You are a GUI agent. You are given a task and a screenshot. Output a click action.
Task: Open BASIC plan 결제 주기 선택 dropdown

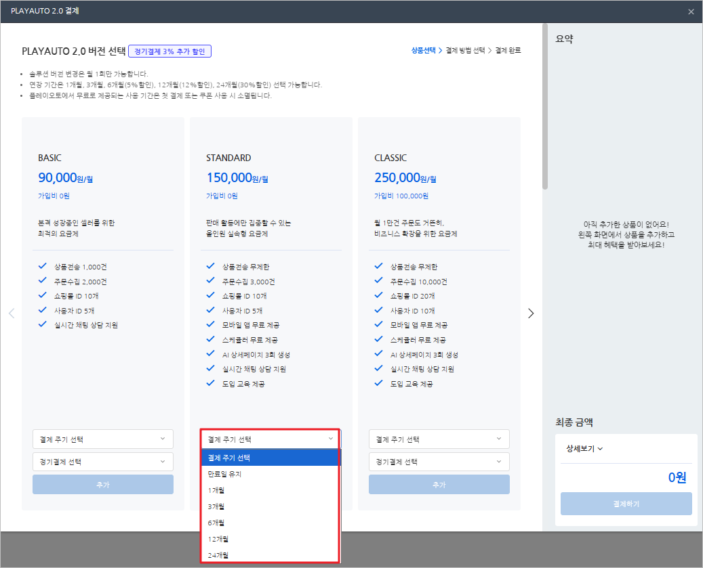tap(102, 439)
